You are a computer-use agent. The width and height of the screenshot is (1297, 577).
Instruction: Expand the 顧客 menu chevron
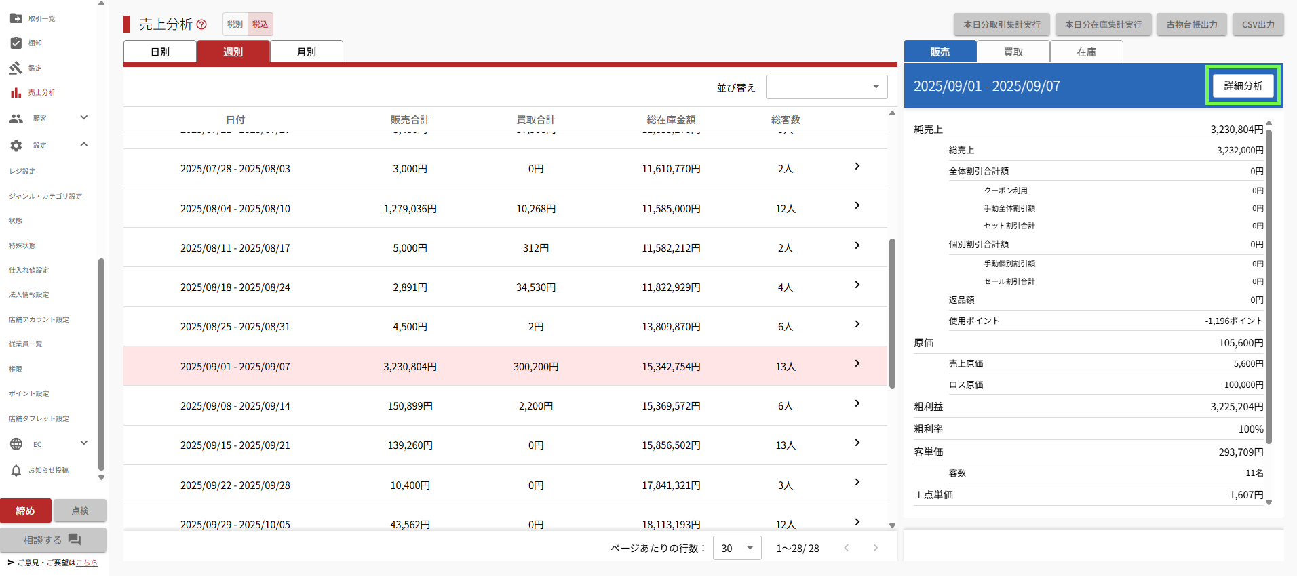pyautogui.click(x=84, y=117)
